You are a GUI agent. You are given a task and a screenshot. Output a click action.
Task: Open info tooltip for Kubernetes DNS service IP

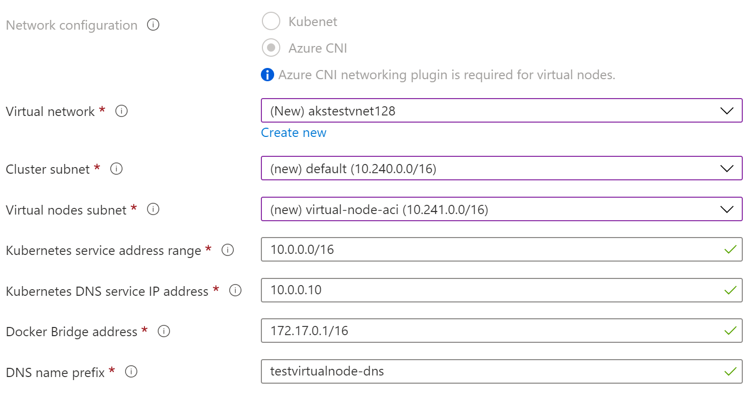click(235, 291)
